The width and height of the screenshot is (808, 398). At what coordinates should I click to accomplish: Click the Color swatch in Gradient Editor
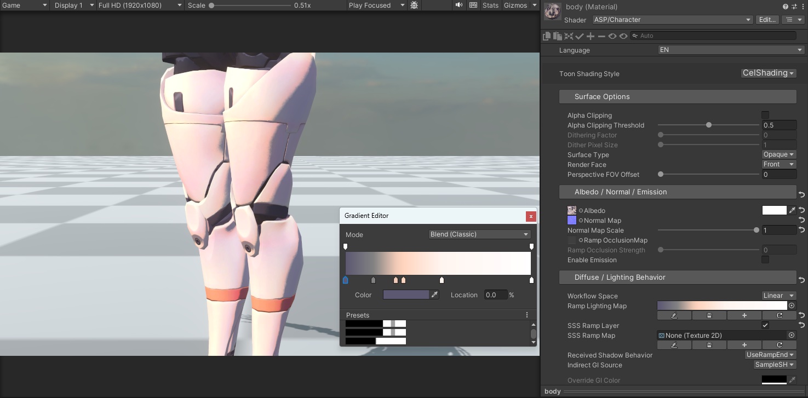405,295
